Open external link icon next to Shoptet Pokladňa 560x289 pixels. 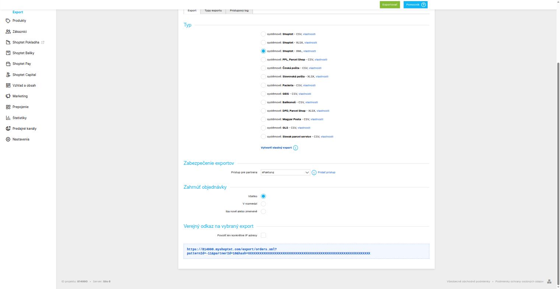click(x=43, y=42)
